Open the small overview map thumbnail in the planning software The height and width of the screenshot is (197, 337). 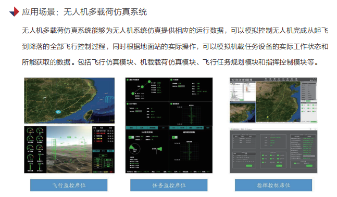click(242, 112)
